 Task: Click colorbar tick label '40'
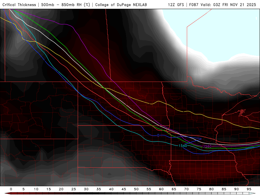point(111,189)
